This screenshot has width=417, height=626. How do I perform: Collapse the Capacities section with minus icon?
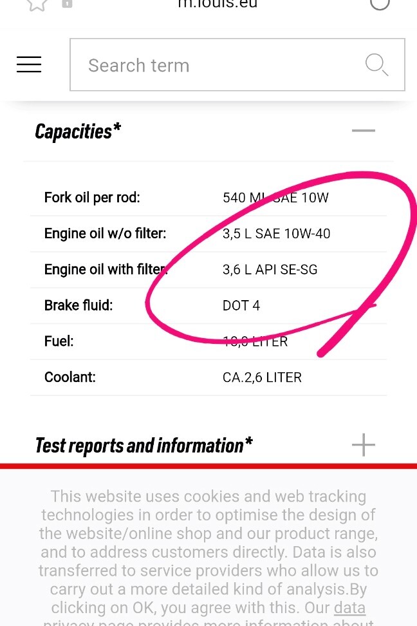[x=364, y=131]
